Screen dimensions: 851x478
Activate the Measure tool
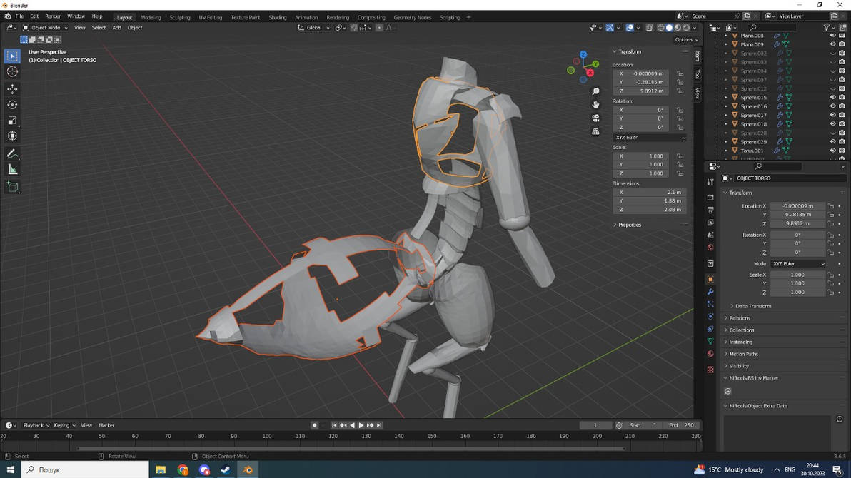(11, 169)
